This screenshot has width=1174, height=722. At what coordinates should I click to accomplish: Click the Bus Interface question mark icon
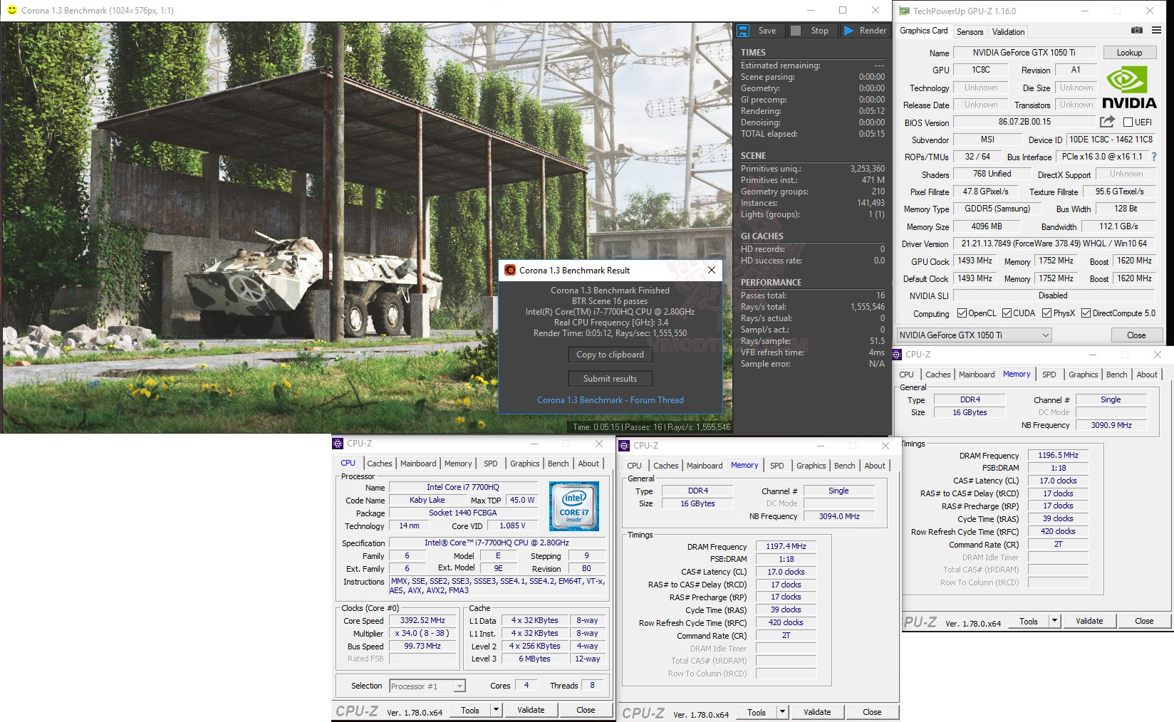(1154, 157)
